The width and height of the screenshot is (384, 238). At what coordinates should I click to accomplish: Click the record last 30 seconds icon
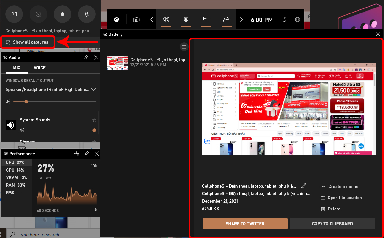[38, 14]
